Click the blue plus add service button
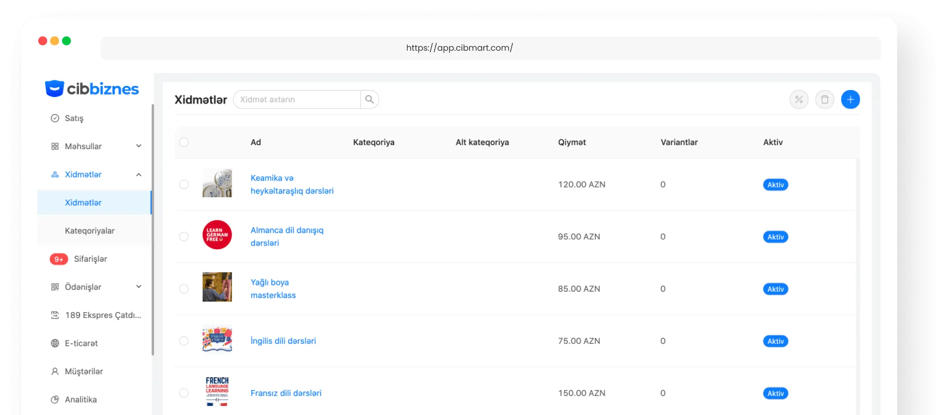This screenshot has height=415, width=947. point(850,99)
